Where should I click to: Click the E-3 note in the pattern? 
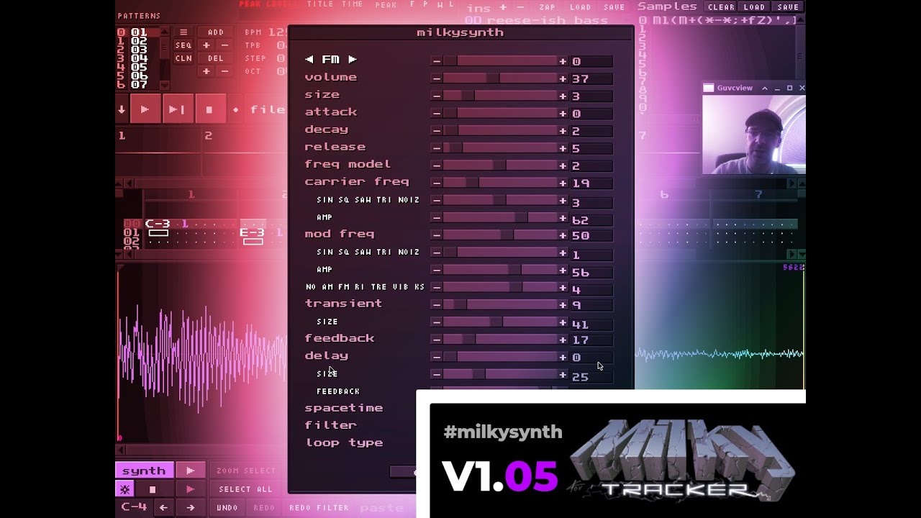click(252, 232)
